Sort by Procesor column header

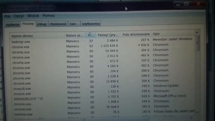91,35
